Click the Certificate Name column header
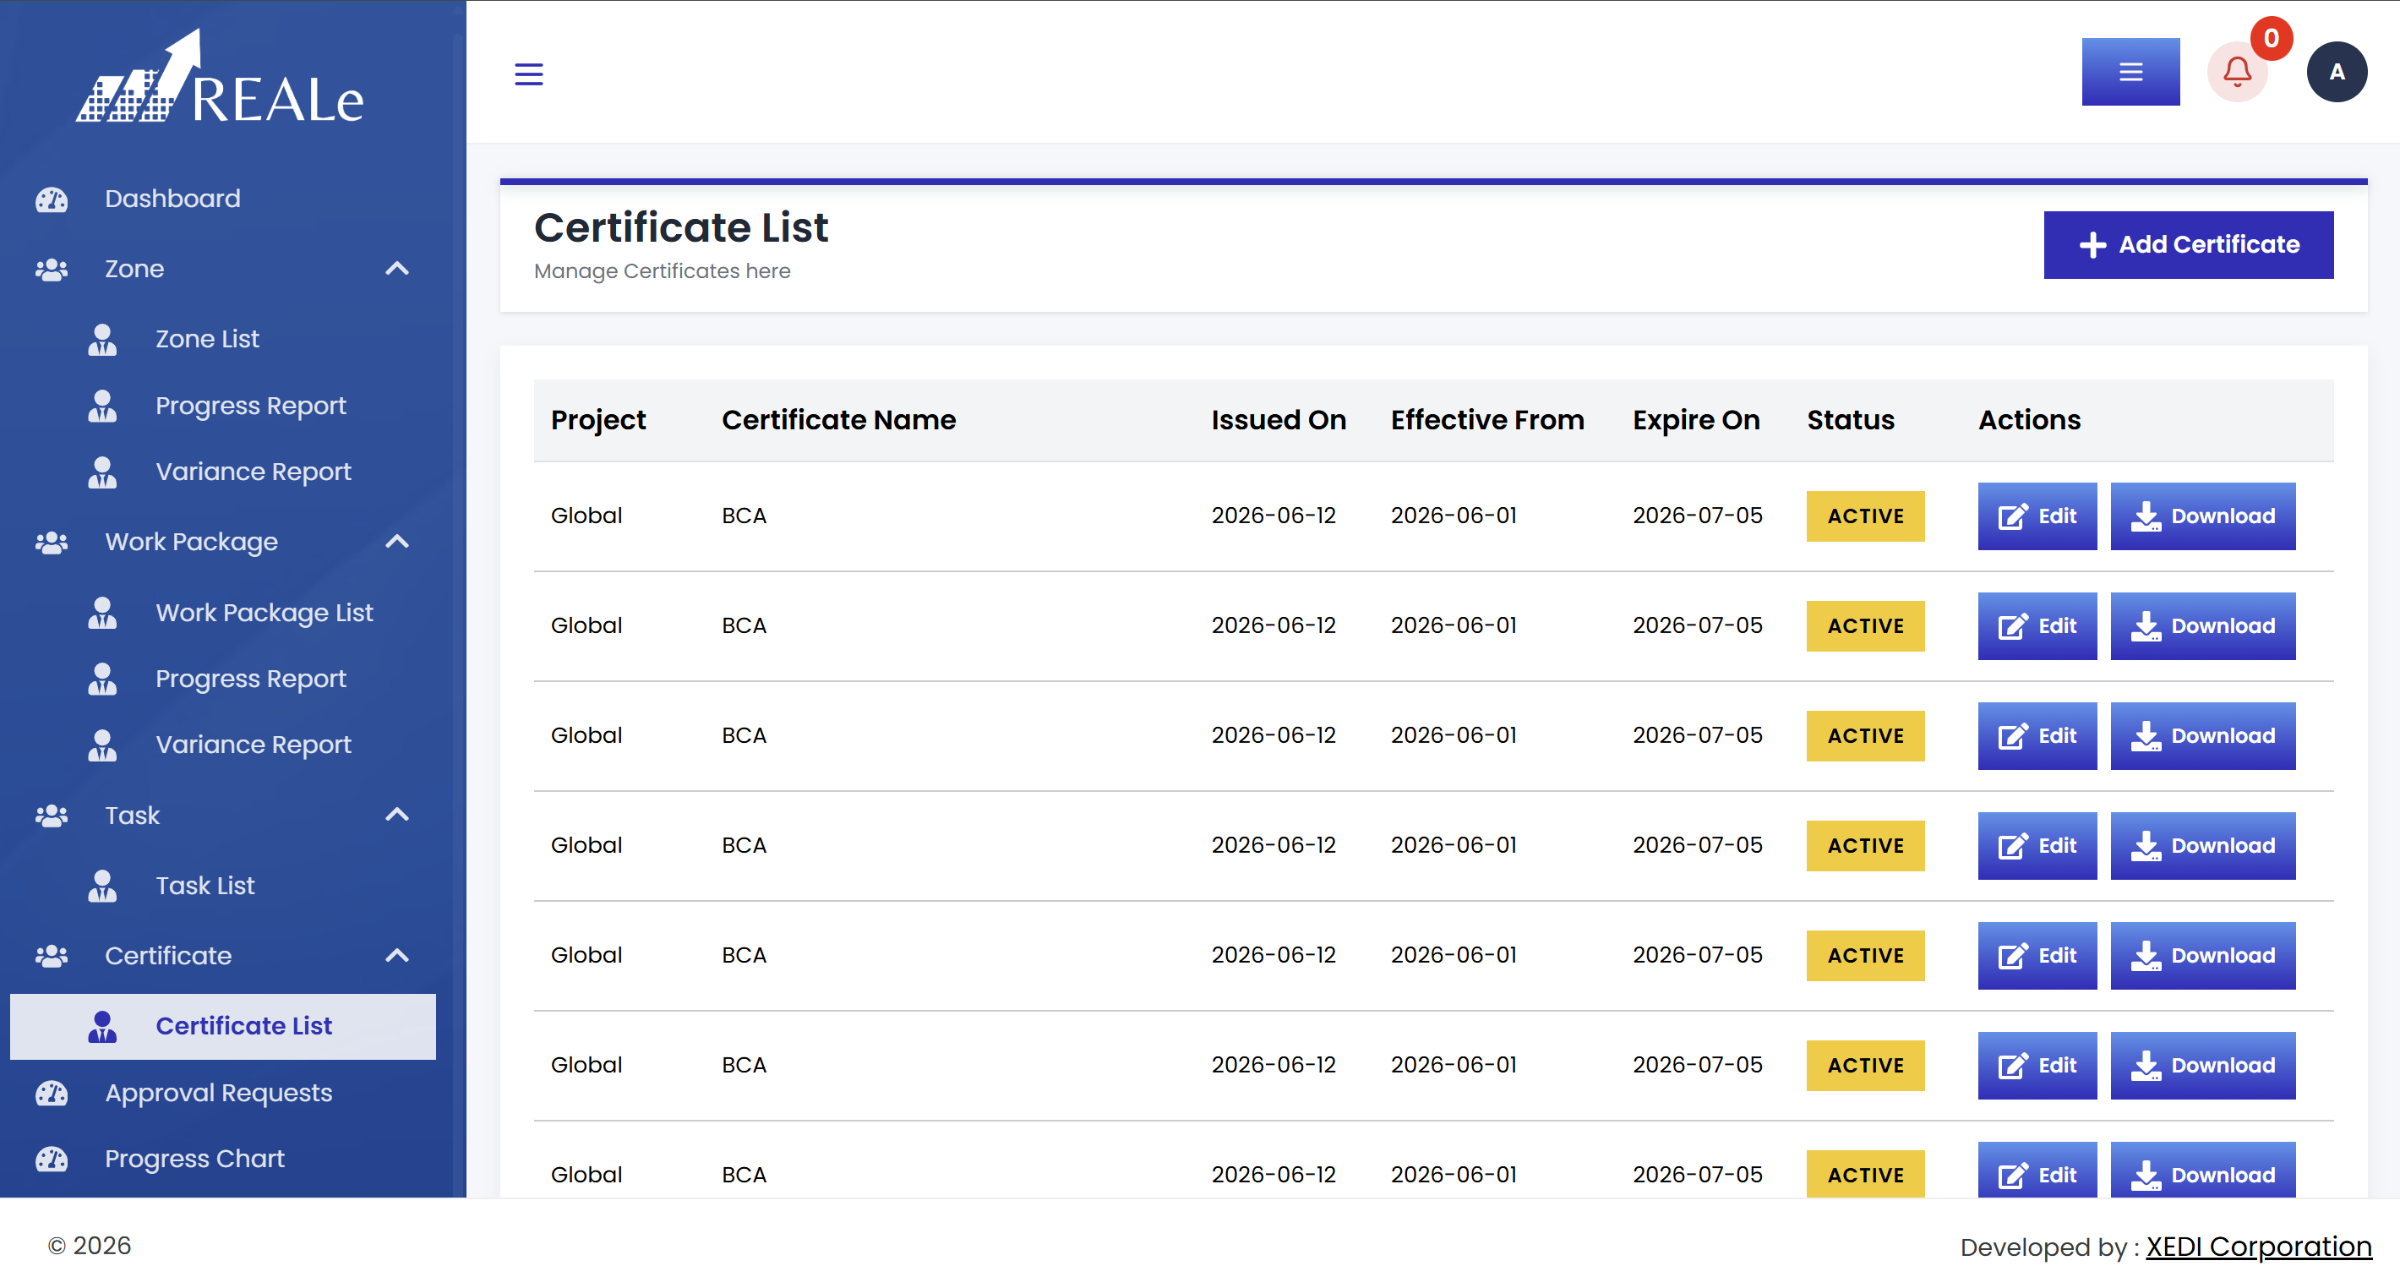The height and width of the screenshot is (1288, 2400). 837,420
